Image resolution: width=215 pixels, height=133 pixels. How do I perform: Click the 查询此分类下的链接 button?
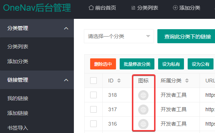pos(186,36)
